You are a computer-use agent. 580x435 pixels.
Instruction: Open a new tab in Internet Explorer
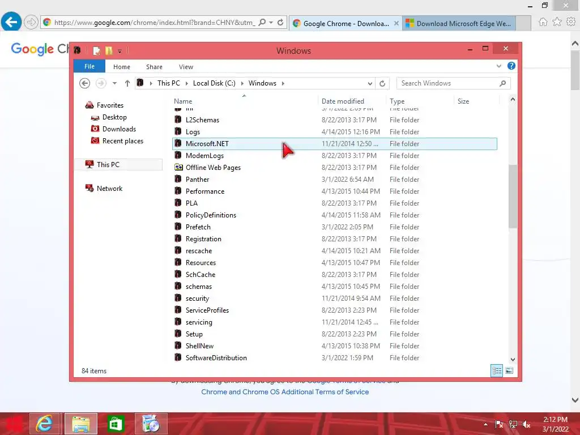[523, 23]
